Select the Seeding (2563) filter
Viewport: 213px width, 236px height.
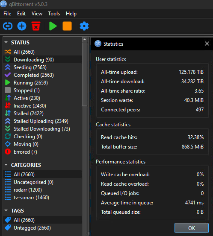tap(42, 67)
